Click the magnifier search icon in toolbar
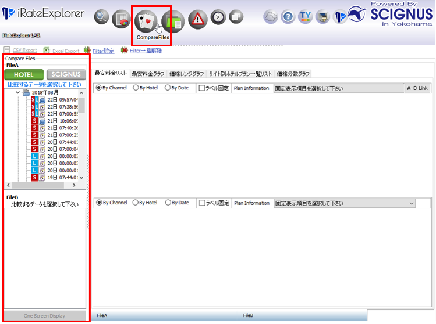The height and width of the screenshot is (324, 436). [x=102, y=17]
